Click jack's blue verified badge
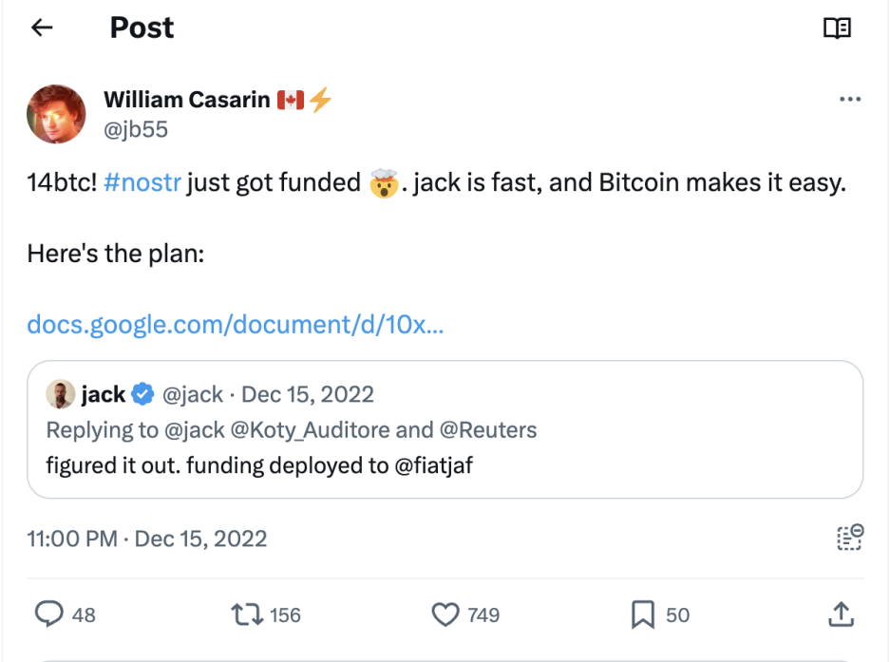The width and height of the screenshot is (890, 662). [142, 394]
